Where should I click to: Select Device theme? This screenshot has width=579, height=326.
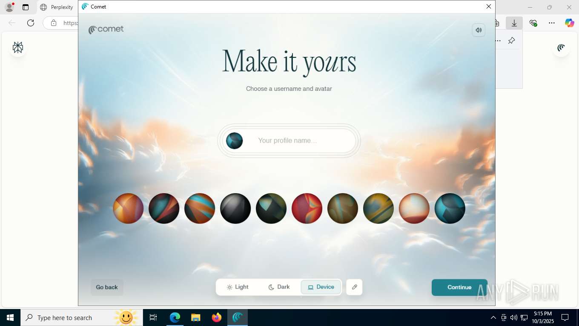point(321,287)
